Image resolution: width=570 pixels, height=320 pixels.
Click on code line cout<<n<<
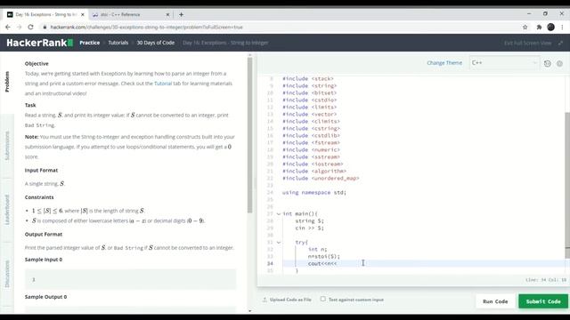point(322,264)
